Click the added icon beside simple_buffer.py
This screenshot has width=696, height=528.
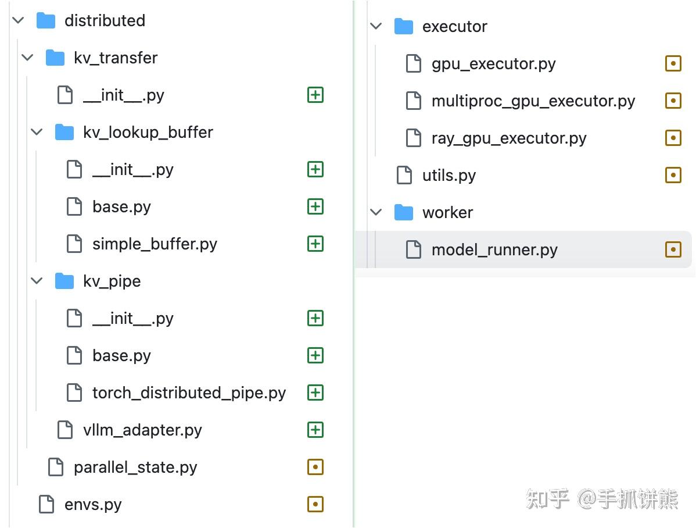tap(315, 244)
